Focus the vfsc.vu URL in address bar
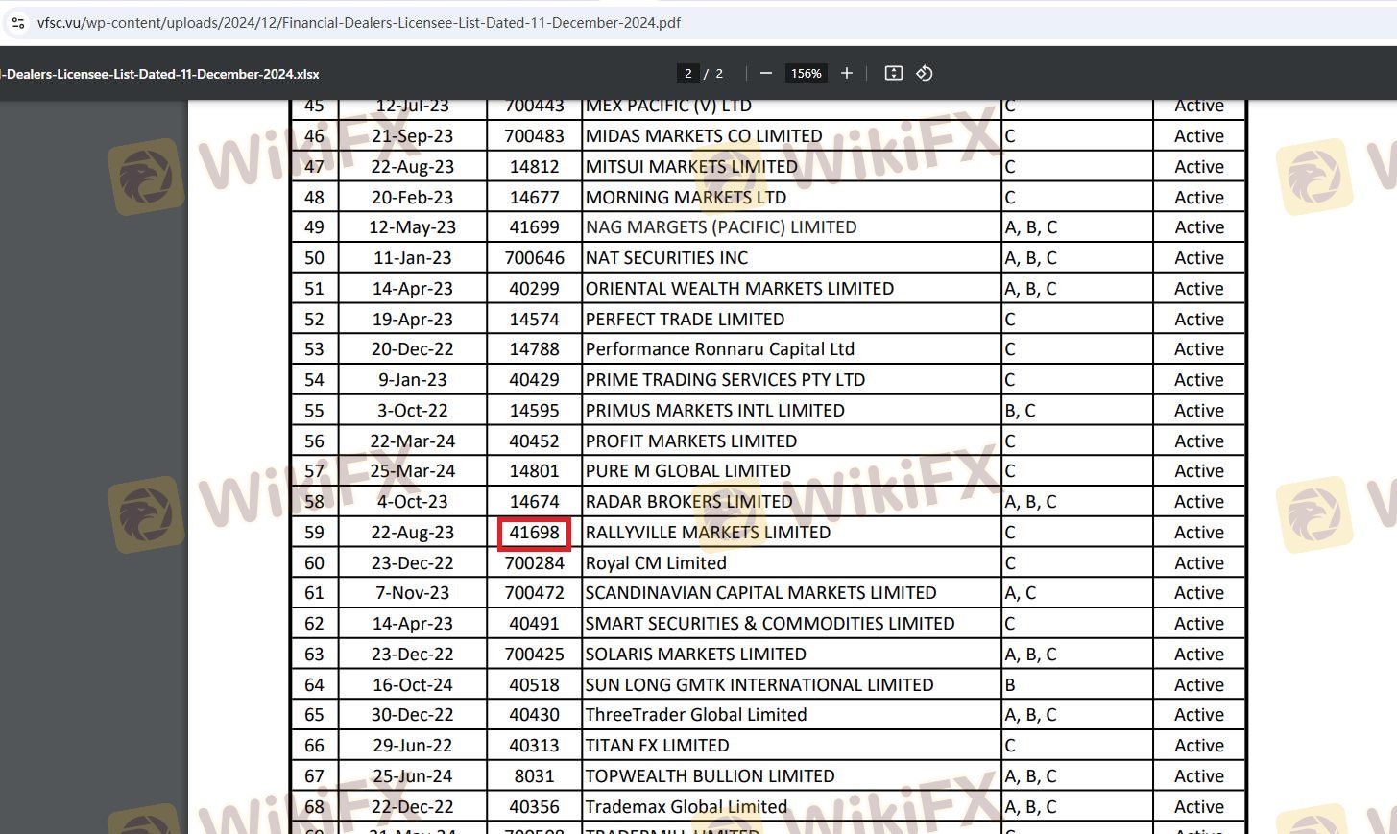Viewport: 1397px width, 834px height. [359, 23]
